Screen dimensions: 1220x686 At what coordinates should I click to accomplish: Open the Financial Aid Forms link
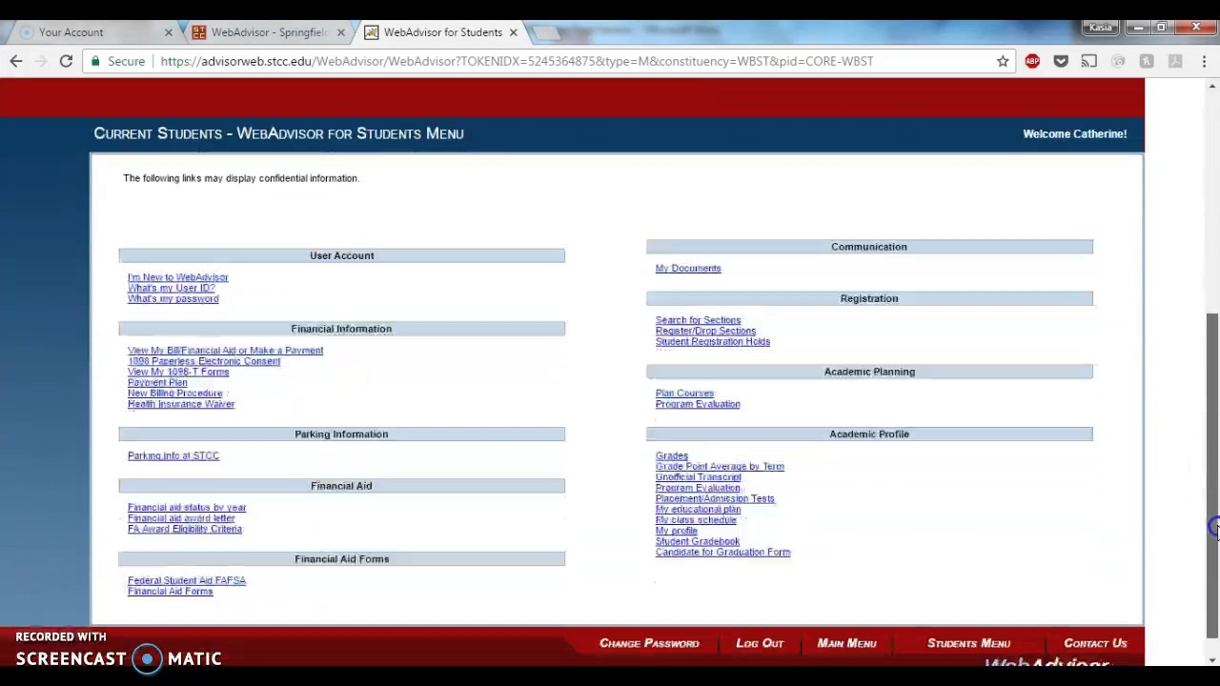171,592
